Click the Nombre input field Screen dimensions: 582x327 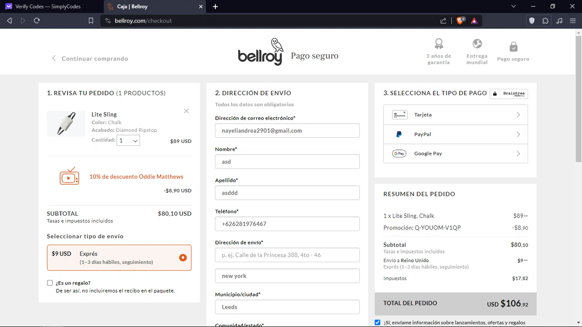[287, 162]
